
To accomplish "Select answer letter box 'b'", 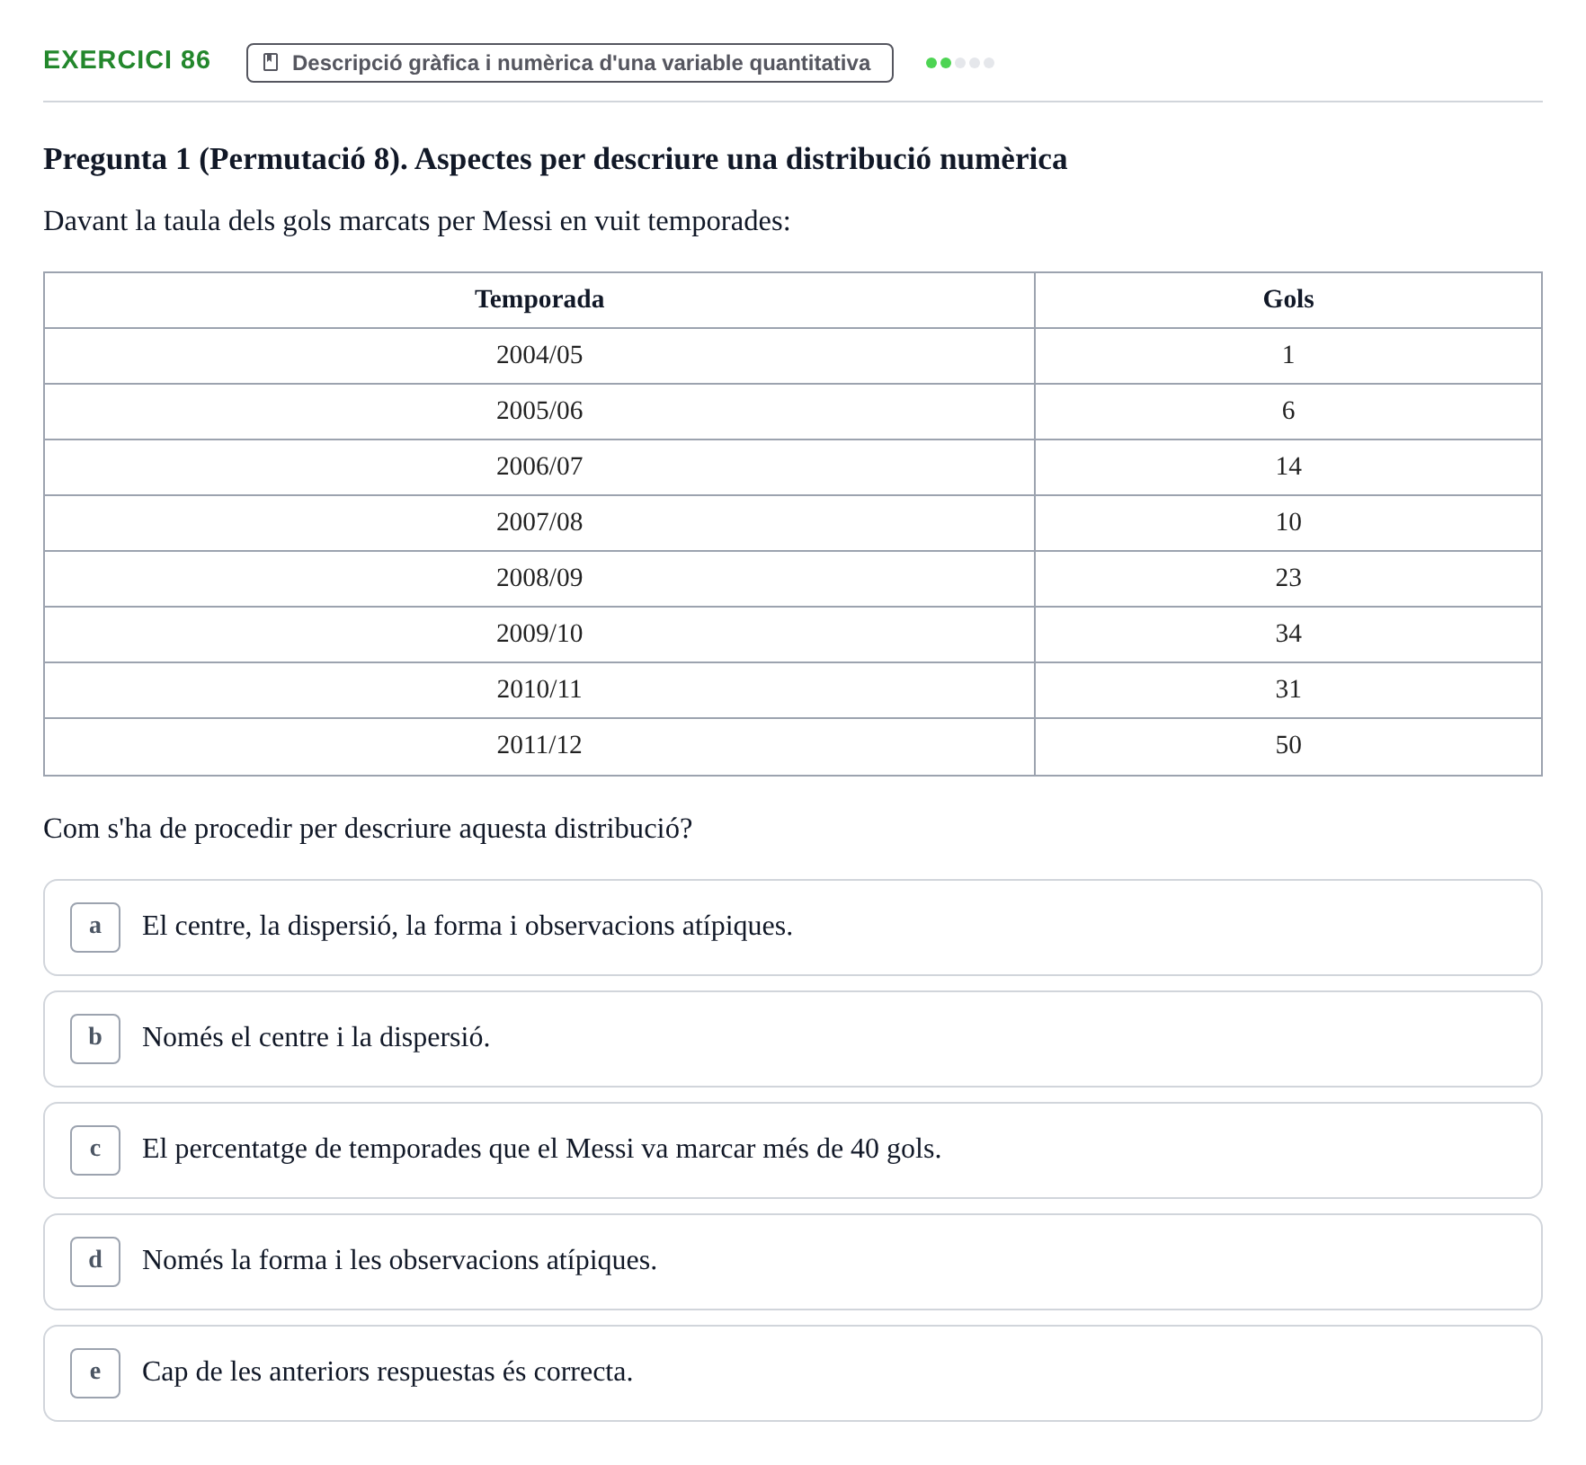I will [95, 1039].
